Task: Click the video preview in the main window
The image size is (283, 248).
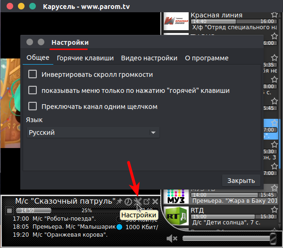Action: pos(10,103)
